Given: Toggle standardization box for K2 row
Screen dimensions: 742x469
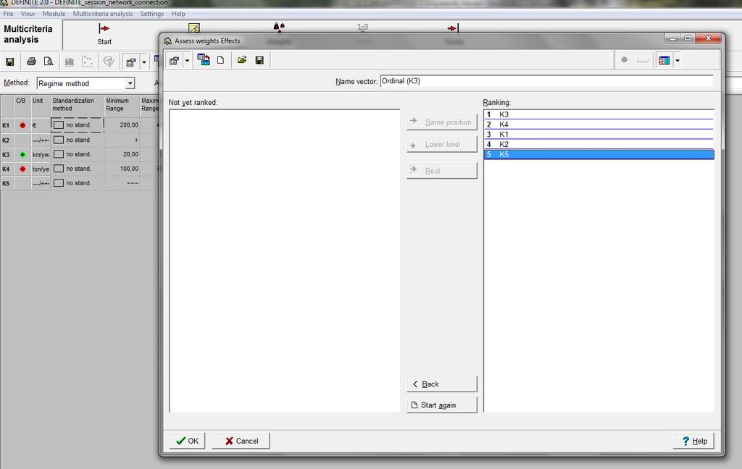Looking at the screenshot, I should coord(58,140).
